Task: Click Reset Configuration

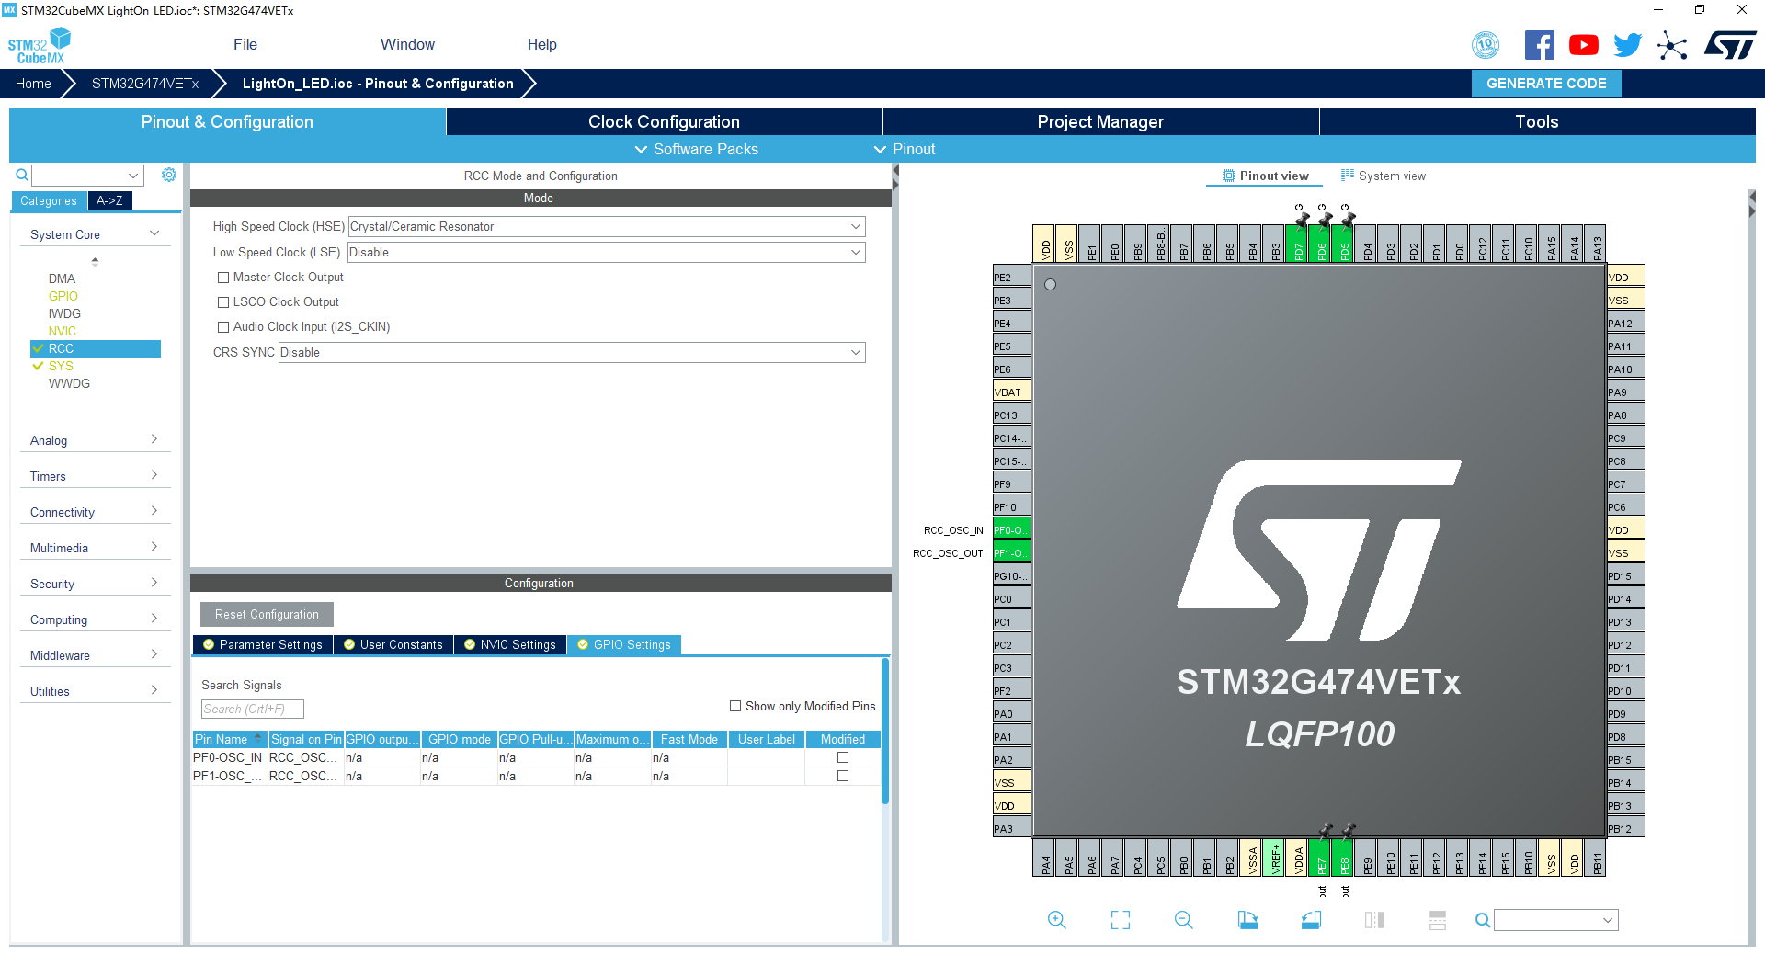Action: click(267, 614)
